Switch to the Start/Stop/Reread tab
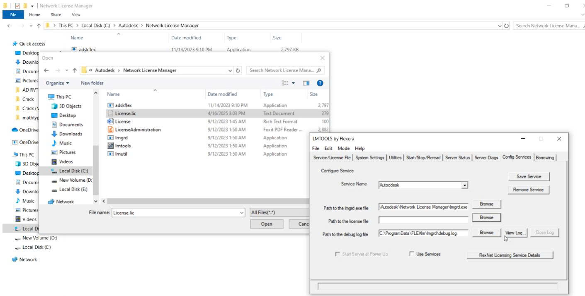Image resolution: width=585 pixels, height=296 pixels. coord(423,158)
